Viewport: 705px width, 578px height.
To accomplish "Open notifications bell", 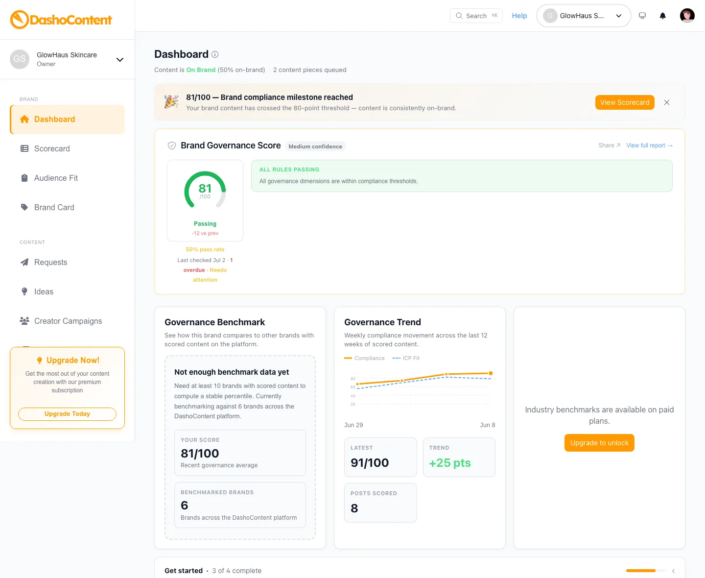I will click(x=663, y=16).
